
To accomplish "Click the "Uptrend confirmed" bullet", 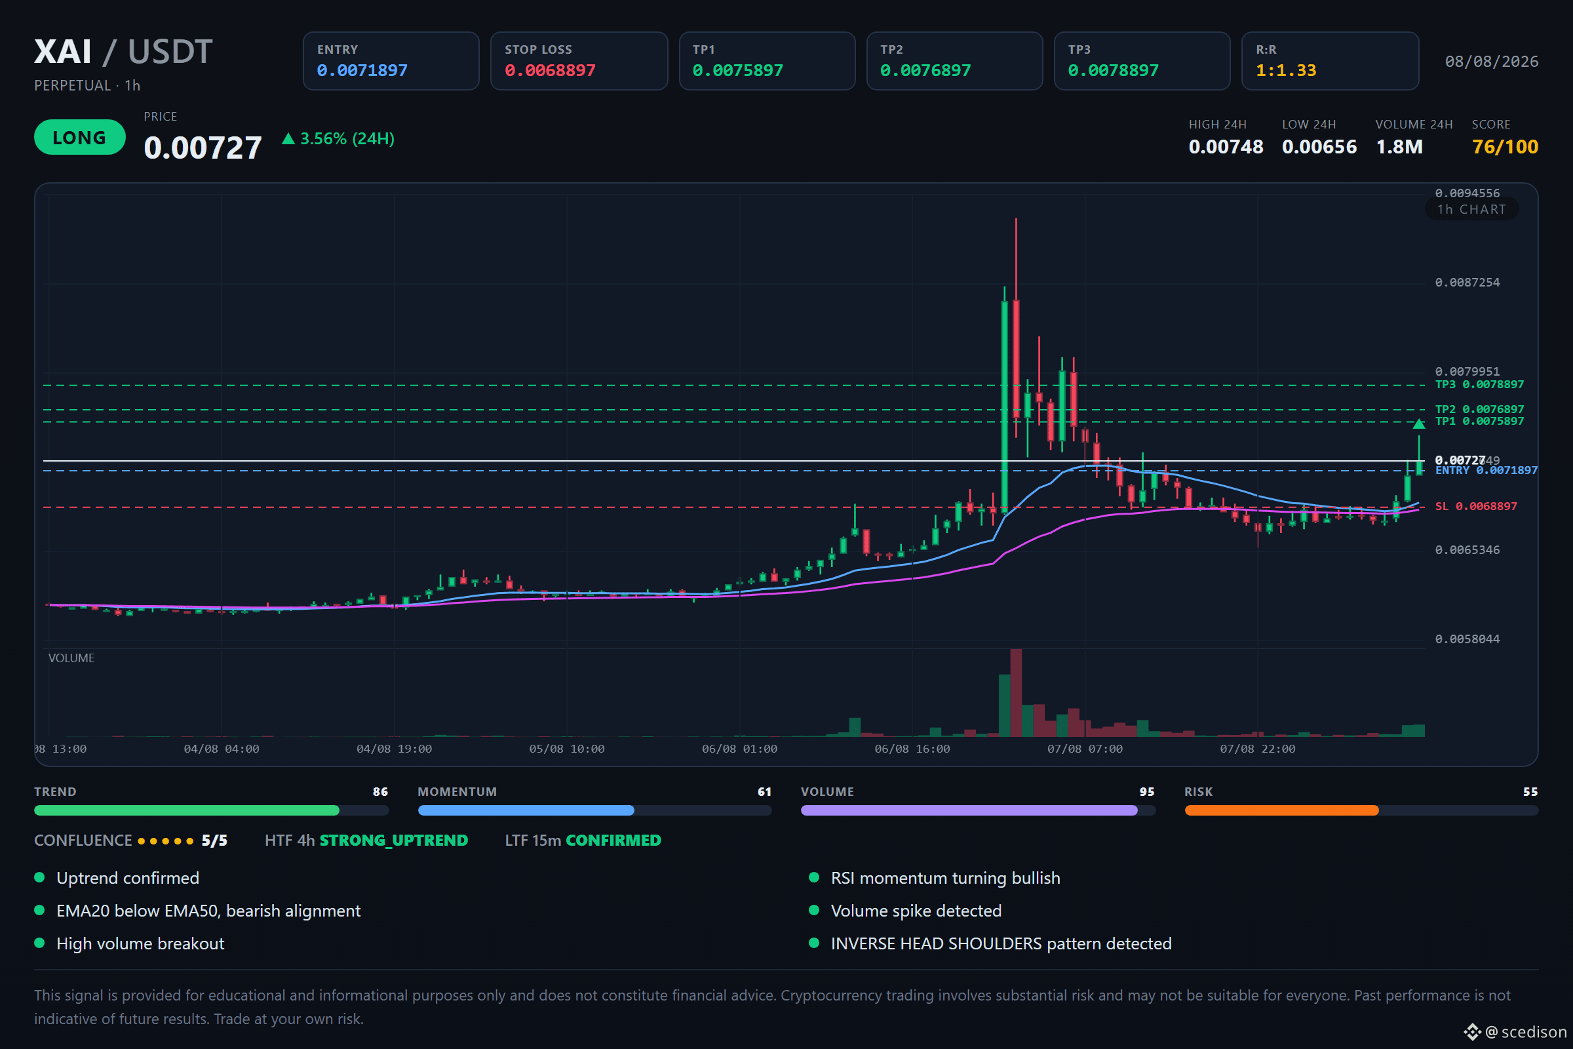I will pos(117,878).
